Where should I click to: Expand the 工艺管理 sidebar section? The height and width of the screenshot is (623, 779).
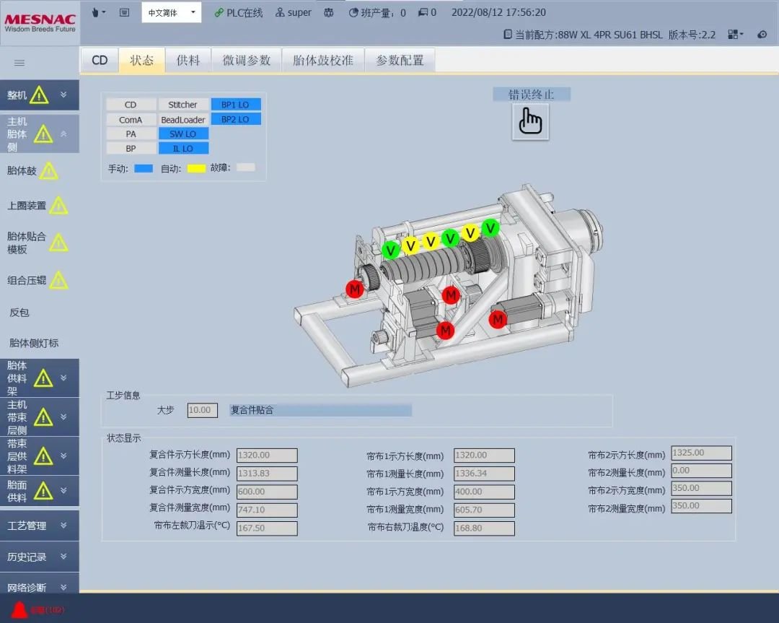[x=39, y=526]
